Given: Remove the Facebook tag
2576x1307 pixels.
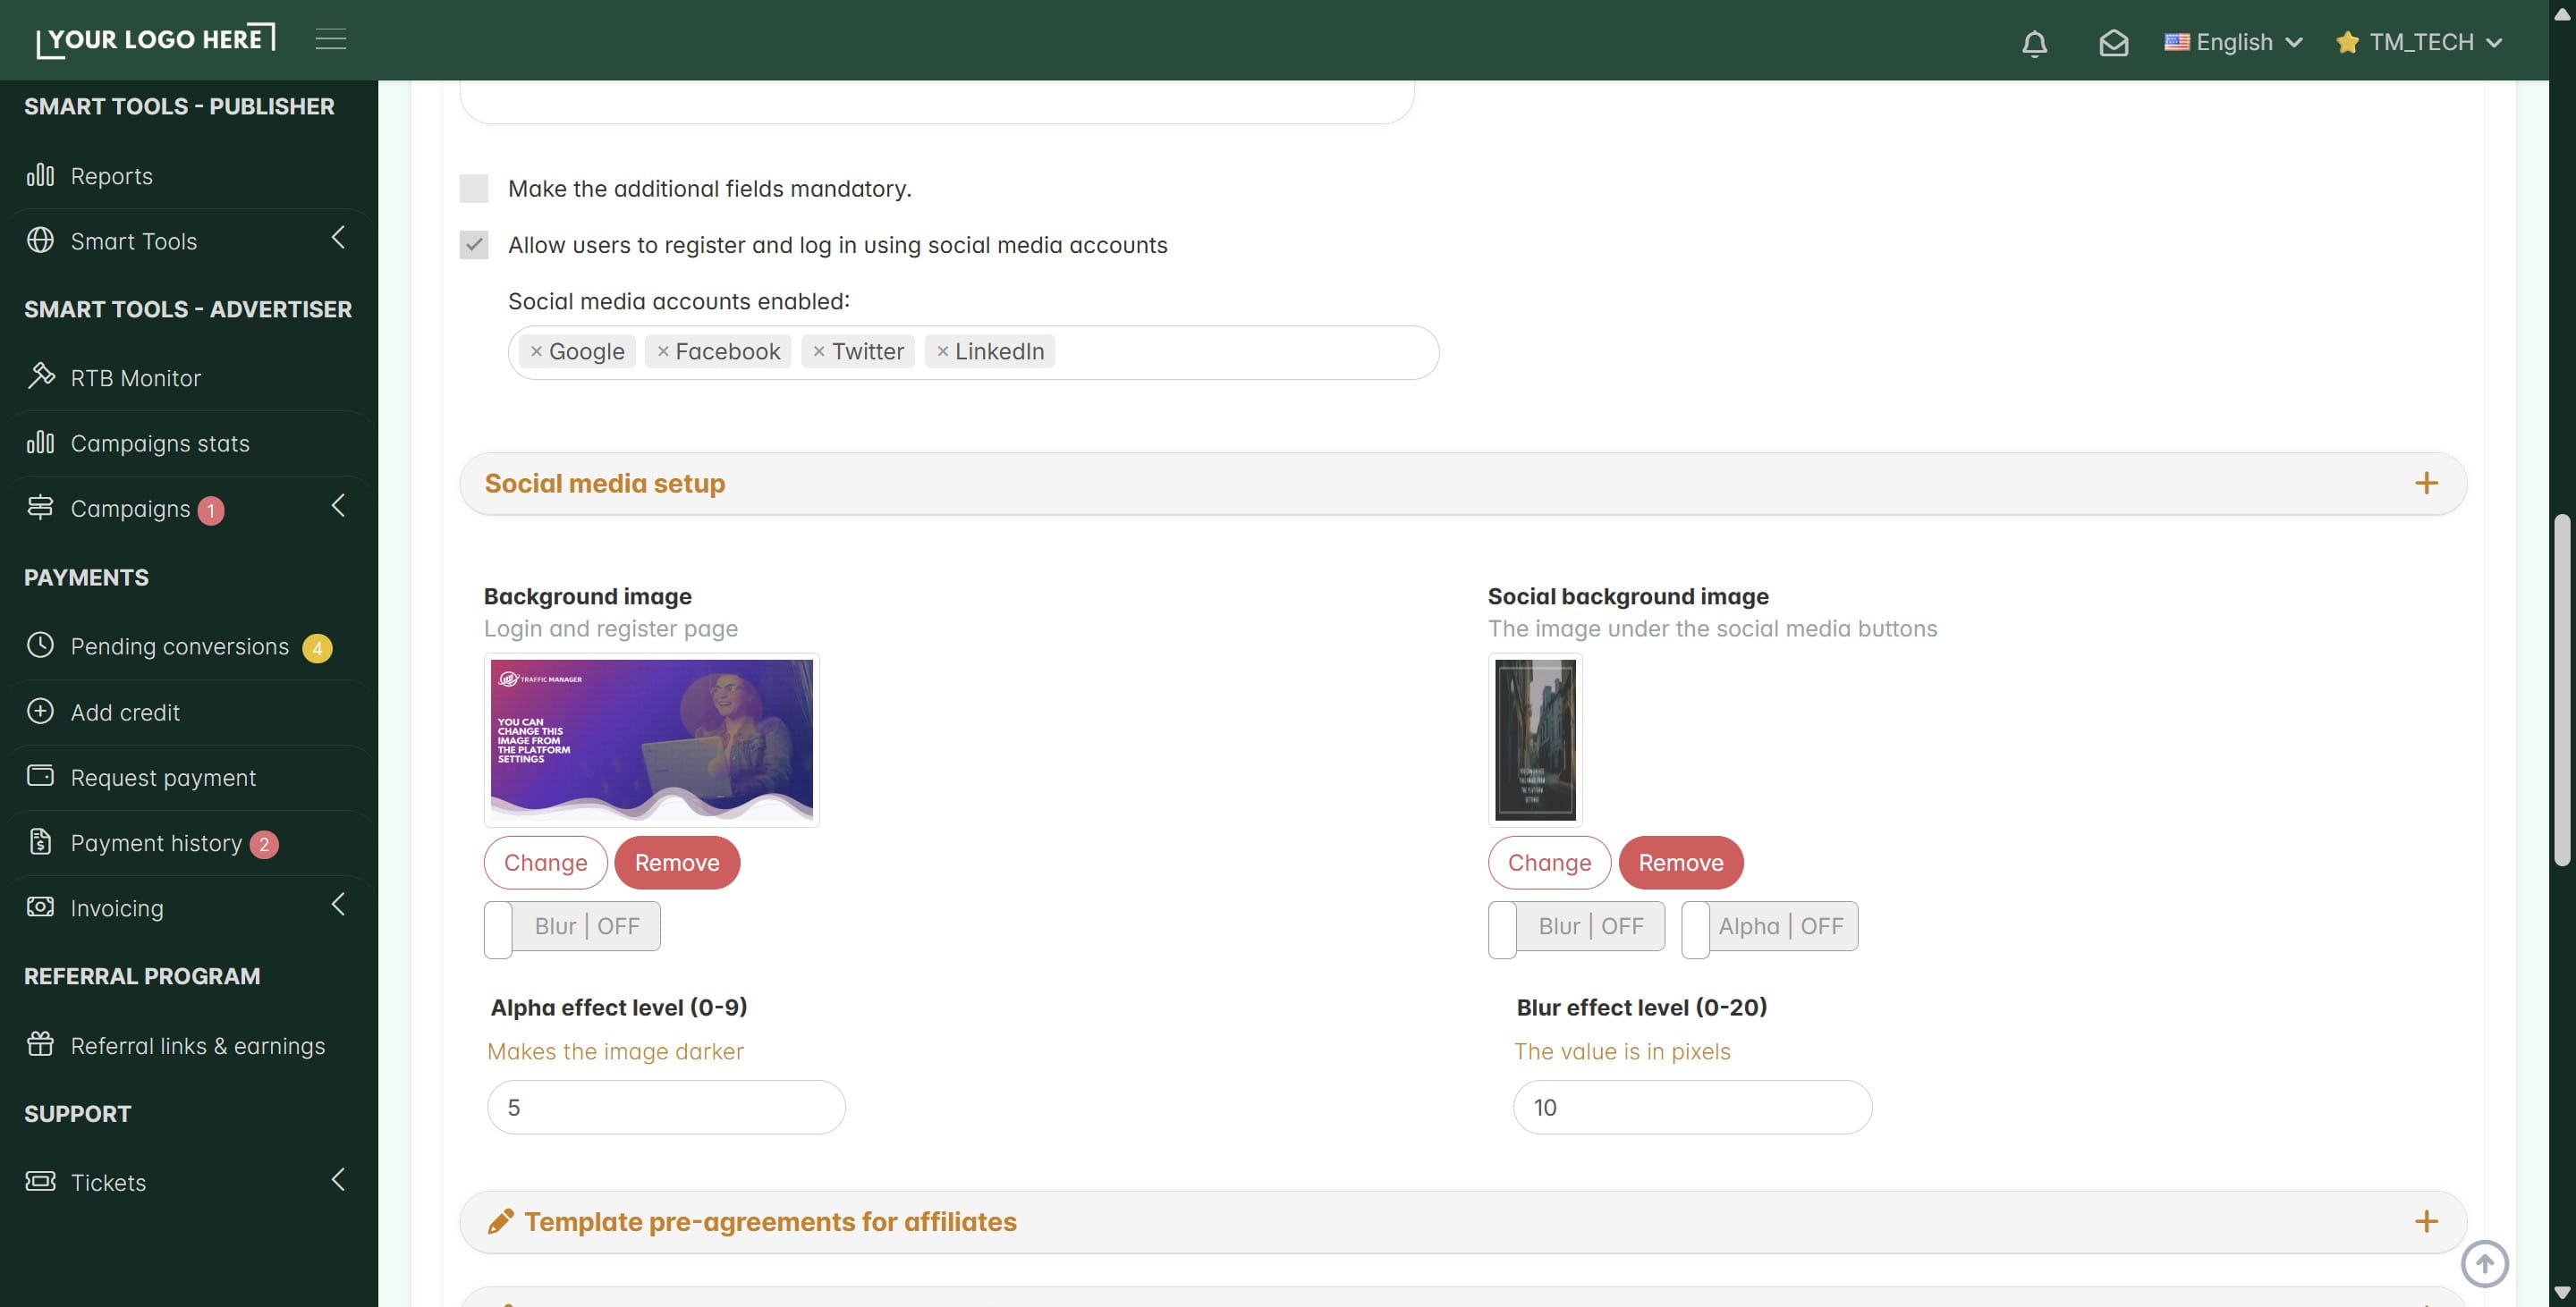Looking at the screenshot, I should click(x=663, y=351).
